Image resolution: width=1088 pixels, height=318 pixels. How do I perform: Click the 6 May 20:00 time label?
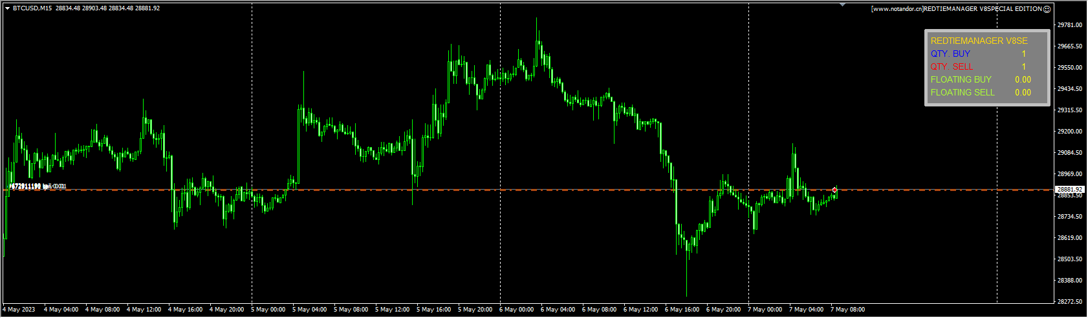724,310
